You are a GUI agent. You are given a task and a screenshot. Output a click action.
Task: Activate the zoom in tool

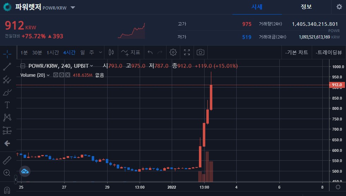click(x=7, y=173)
